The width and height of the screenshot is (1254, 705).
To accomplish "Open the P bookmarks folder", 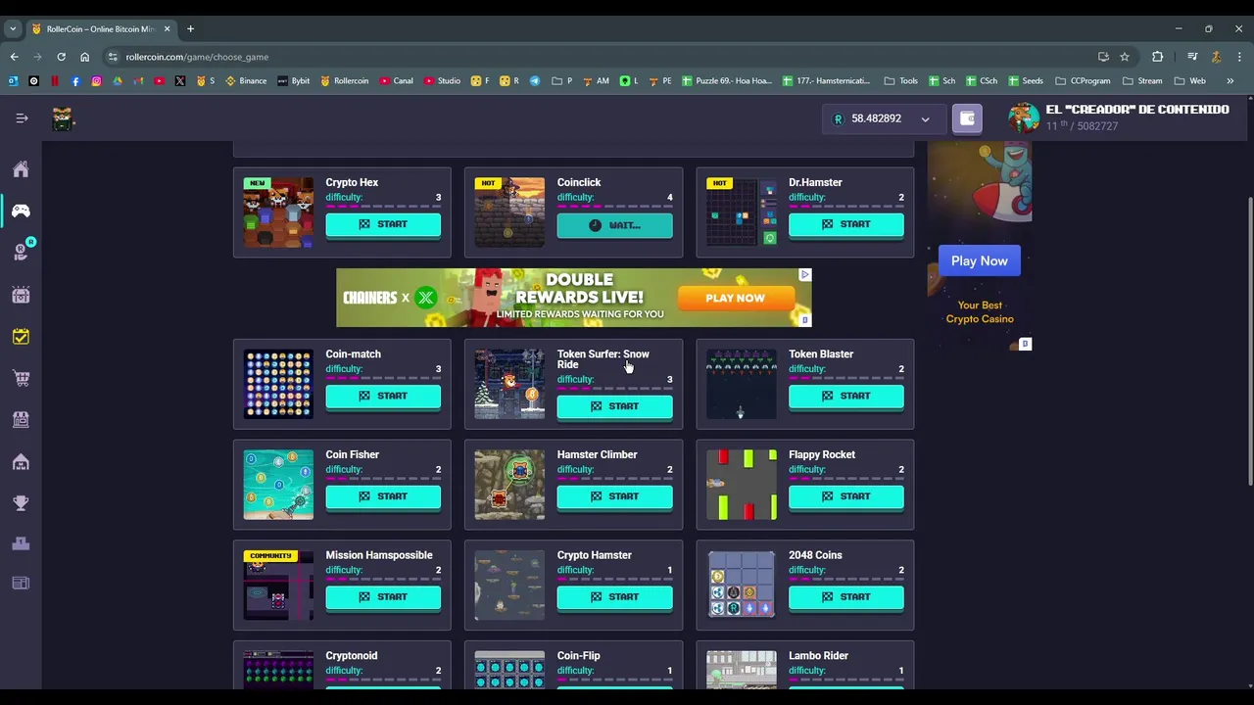I will click(562, 81).
